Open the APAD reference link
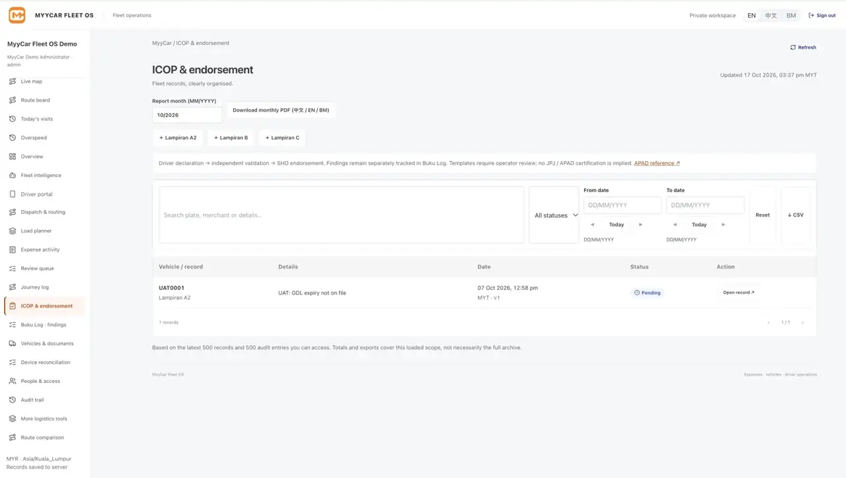 point(657,163)
